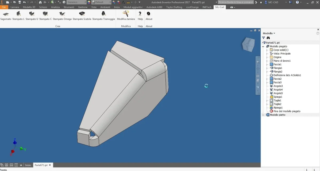
Task: Select the Sagomato sheet metal tool
Action: 6,16
